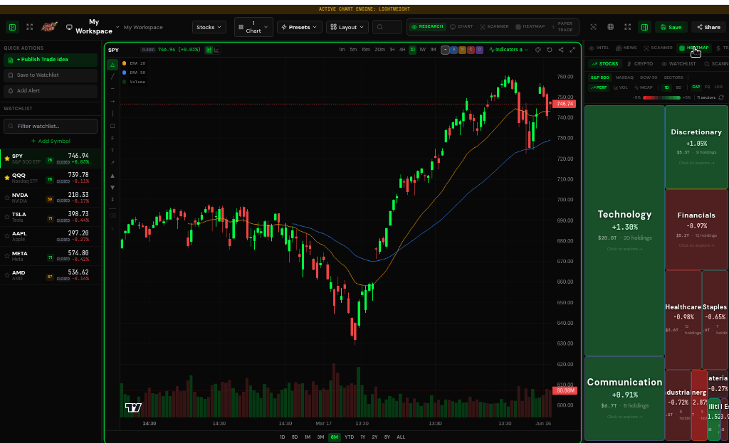Open the Charts Club logo

(x=49, y=27)
